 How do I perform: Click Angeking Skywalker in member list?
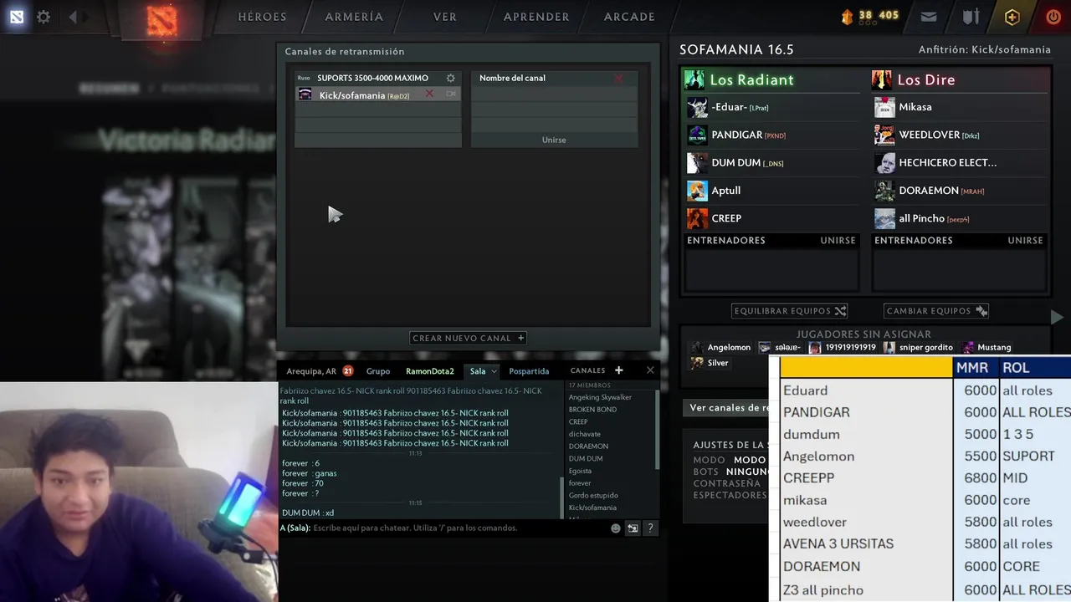[x=600, y=397]
